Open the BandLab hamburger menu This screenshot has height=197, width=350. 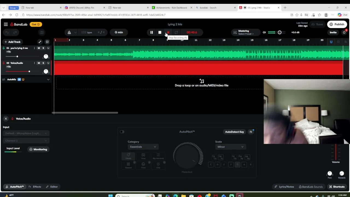pos(6,24)
